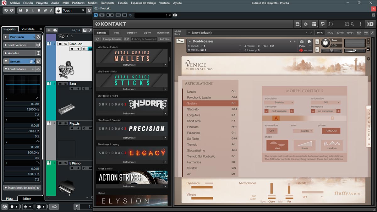The height and width of the screenshot is (212, 377).
Task: Click the Manage Libraries button
Action: pos(112,39)
